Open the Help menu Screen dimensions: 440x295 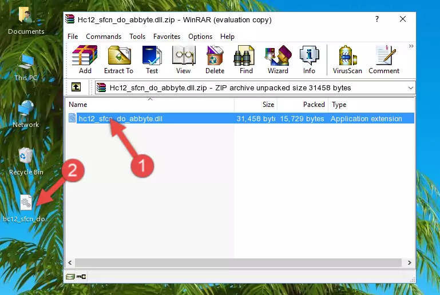(x=227, y=37)
